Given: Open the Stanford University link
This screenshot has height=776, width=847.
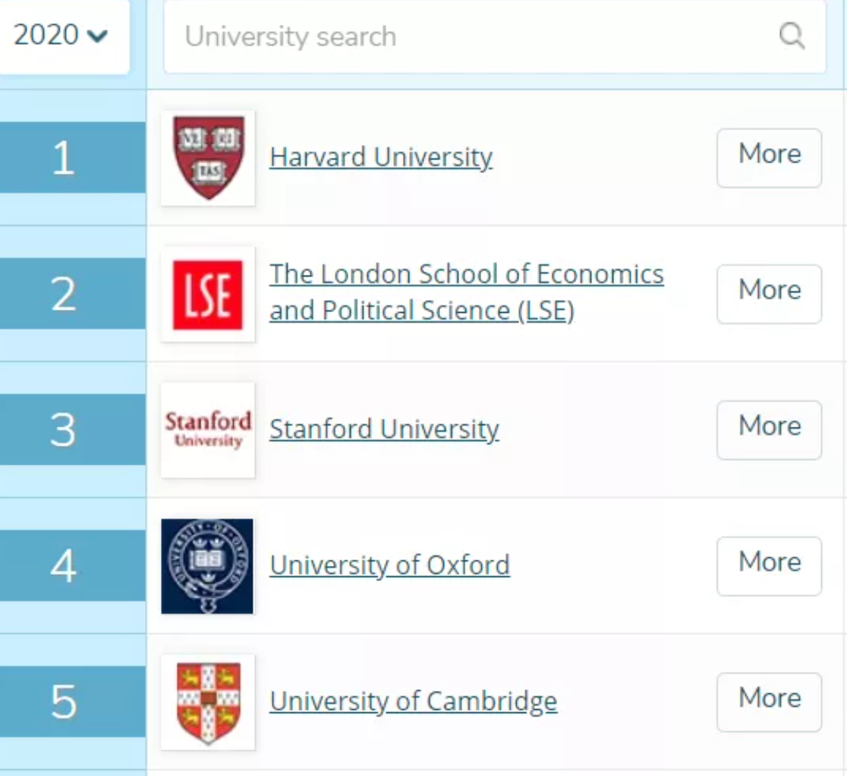Looking at the screenshot, I should 384,429.
